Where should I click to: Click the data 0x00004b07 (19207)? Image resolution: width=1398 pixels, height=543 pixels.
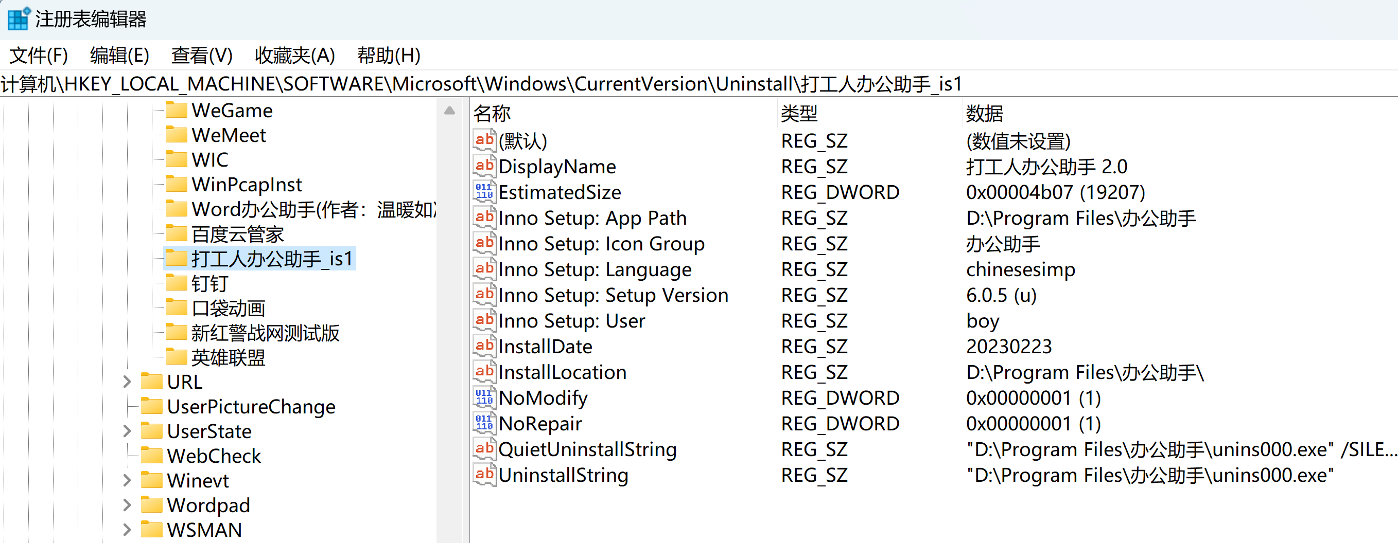coord(1056,192)
